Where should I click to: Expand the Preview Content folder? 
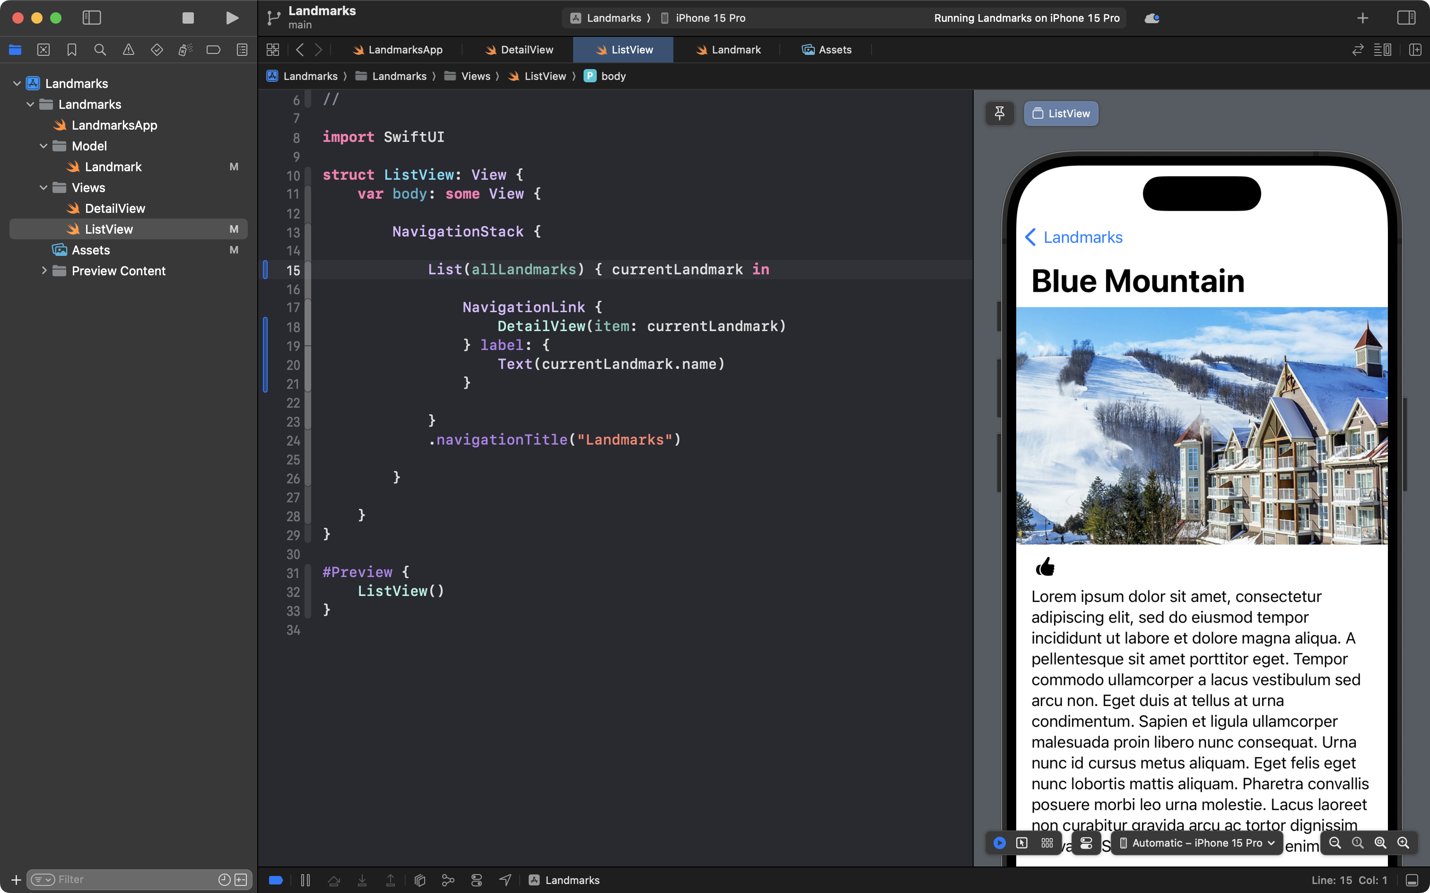pos(44,271)
